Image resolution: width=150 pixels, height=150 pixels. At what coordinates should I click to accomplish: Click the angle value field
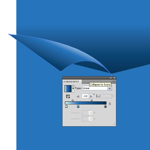(85, 96)
